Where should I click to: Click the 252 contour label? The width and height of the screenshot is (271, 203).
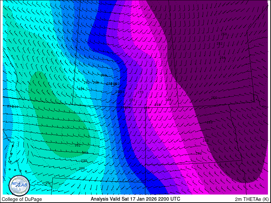[220, 44]
